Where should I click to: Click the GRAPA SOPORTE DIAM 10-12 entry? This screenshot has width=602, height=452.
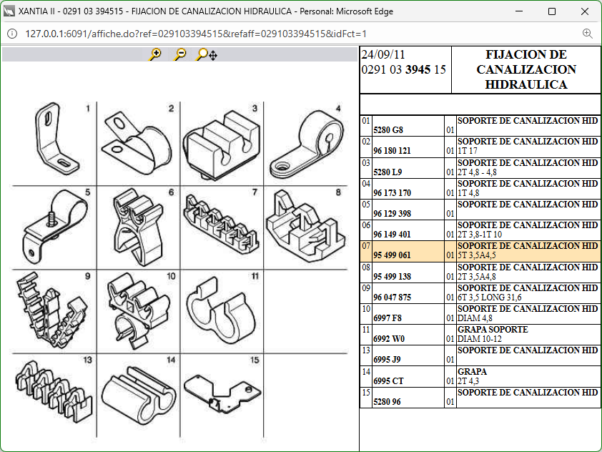[x=492, y=334]
